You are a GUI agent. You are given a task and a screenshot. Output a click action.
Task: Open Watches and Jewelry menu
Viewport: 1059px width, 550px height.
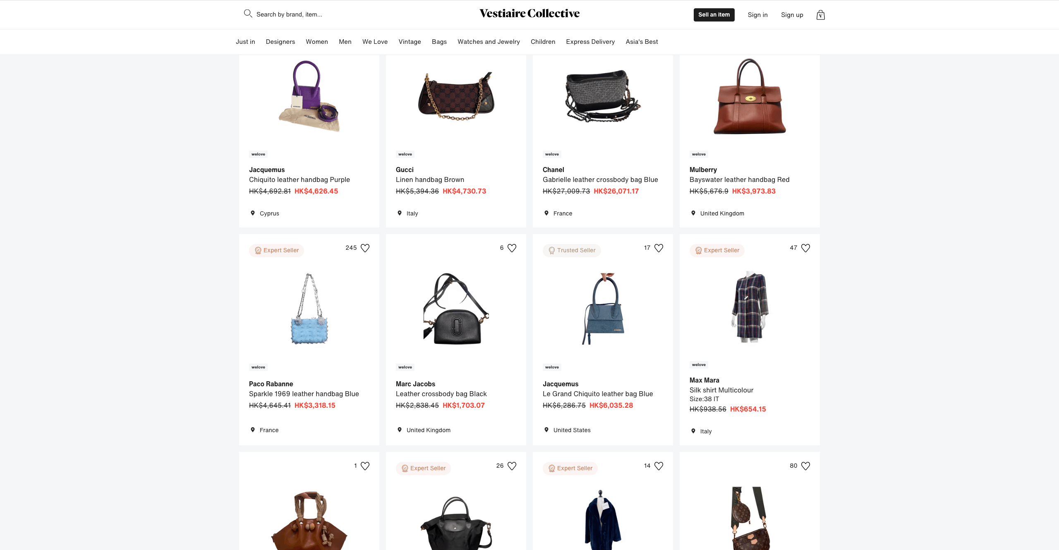point(489,42)
